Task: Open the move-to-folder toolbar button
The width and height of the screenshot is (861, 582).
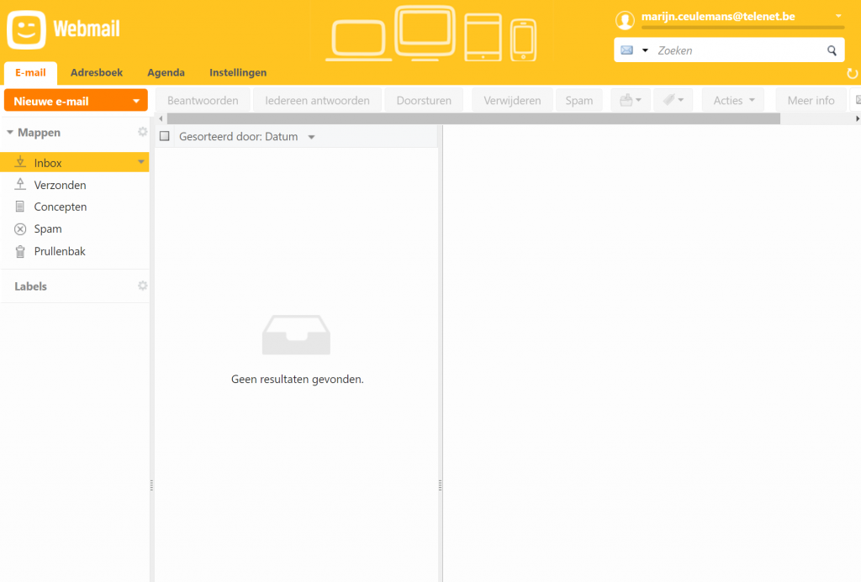Action: tap(631, 101)
